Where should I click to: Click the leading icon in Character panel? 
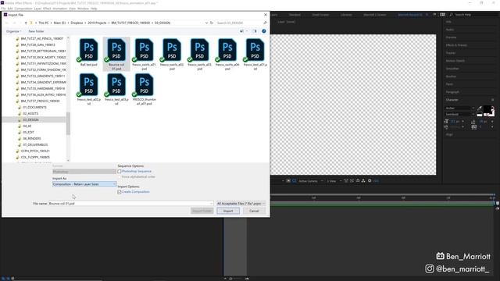(x=473, y=122)
